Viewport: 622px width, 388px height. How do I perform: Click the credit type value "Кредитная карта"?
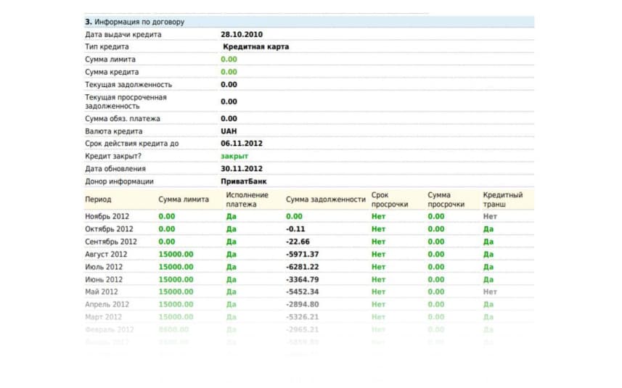[x=256, y=46]
